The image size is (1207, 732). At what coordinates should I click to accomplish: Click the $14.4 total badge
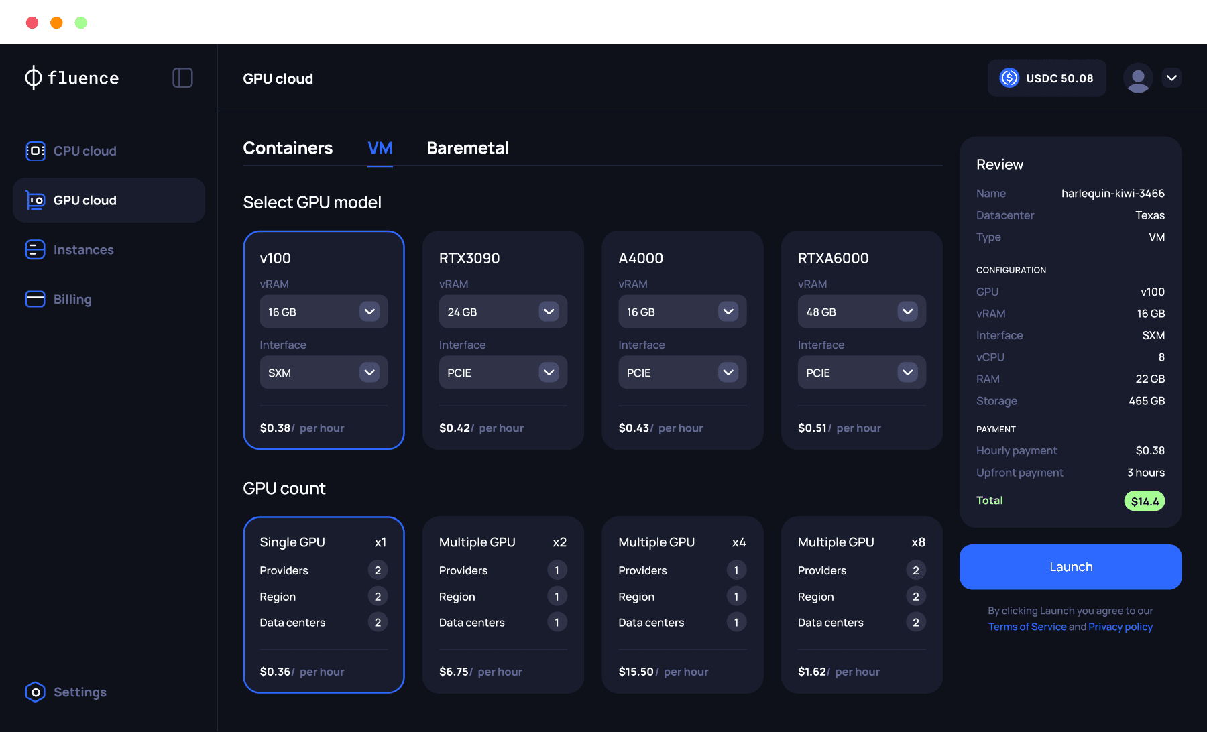tap(1145, 501)
